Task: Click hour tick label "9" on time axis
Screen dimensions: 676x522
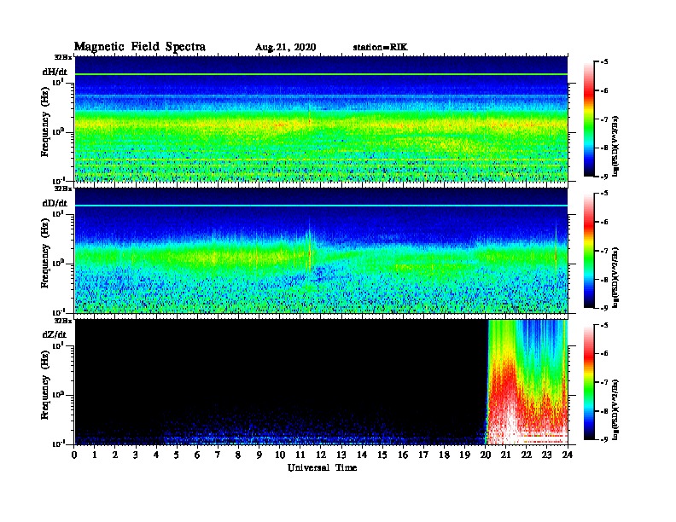Action: (259, 455)
